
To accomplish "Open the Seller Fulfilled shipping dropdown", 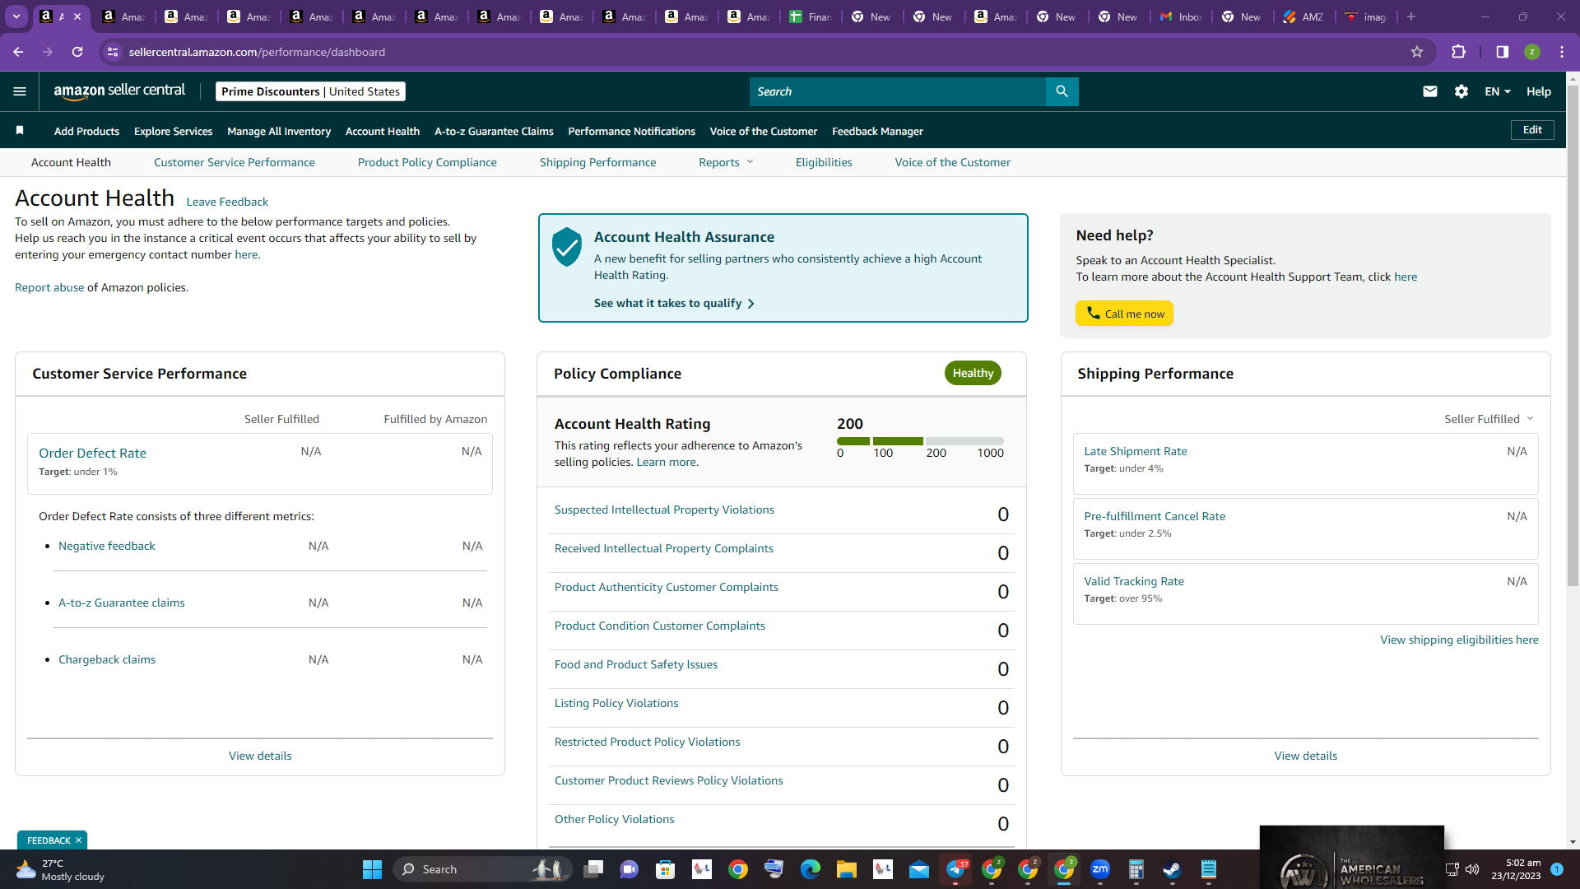I will 1489,419.
